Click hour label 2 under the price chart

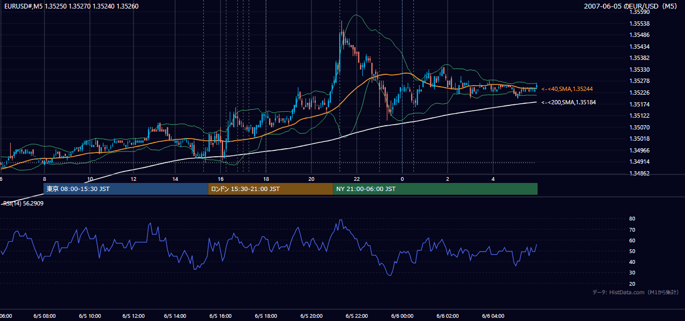(447, 179)
